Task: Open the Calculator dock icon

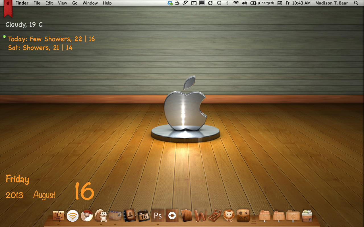Action: 215,216
